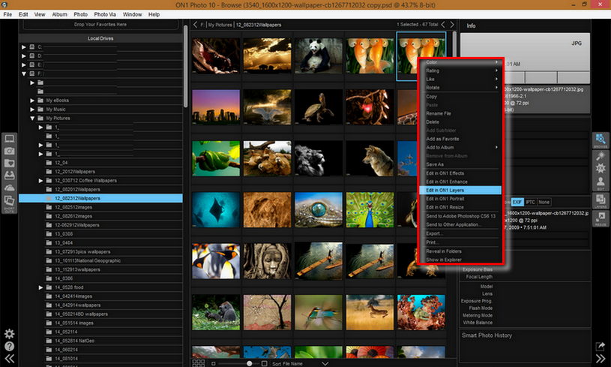Collapse the left panel with double arrows
Viewport: 611px width, 367px height.
[x=9, y=359]
